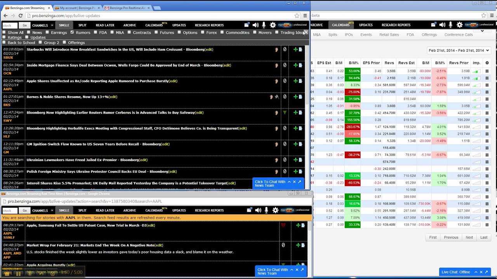Viewport: 497px width, 279px height.
Task: Click the green plus on GM Ignition-Switch story
Action: [x=295, y=144]
